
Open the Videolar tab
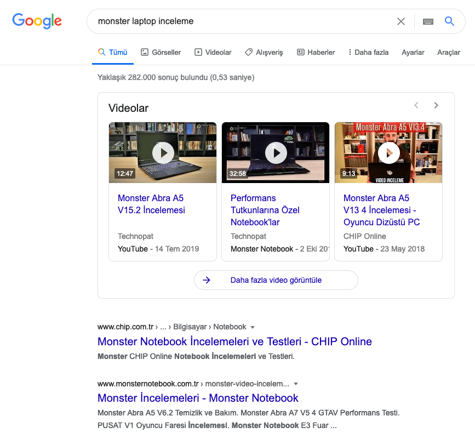point(213,52)
